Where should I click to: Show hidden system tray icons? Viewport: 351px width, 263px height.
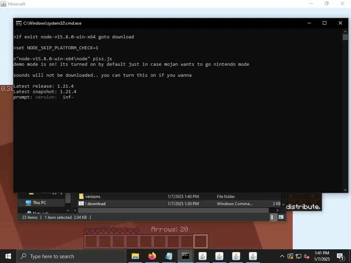click(282, 256)
